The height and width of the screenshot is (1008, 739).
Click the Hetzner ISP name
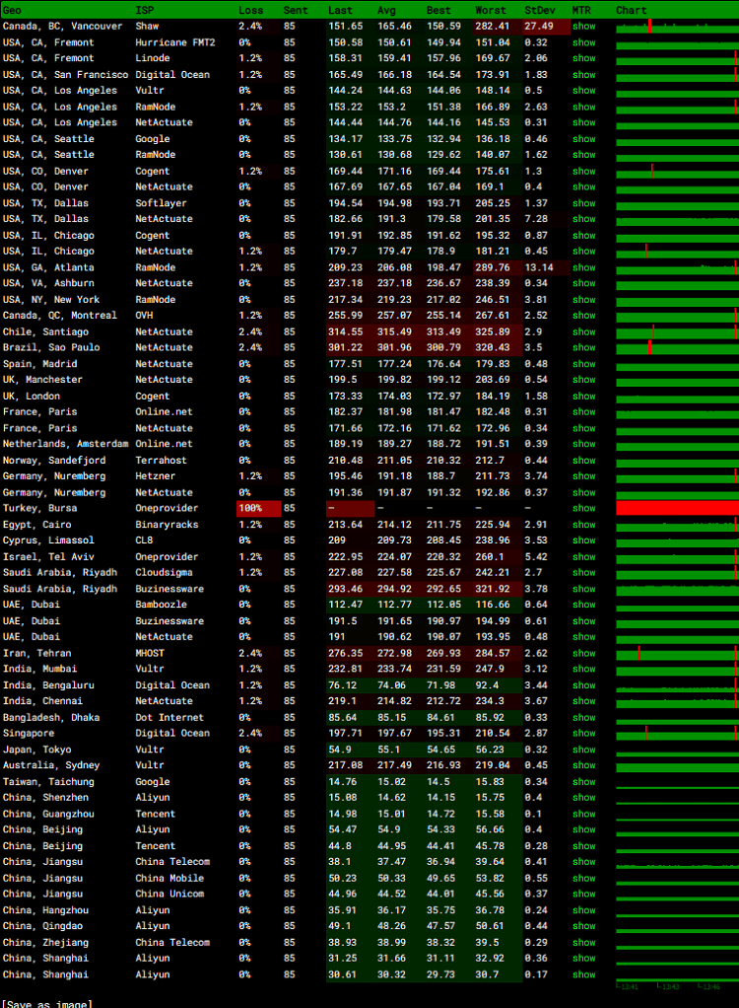156,476
